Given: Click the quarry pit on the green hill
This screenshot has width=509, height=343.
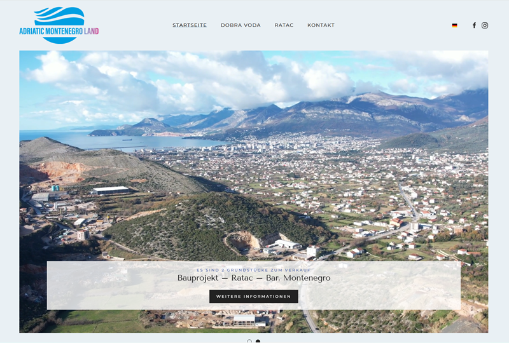Looking at the screenshot, I should [x=245, y=241].
